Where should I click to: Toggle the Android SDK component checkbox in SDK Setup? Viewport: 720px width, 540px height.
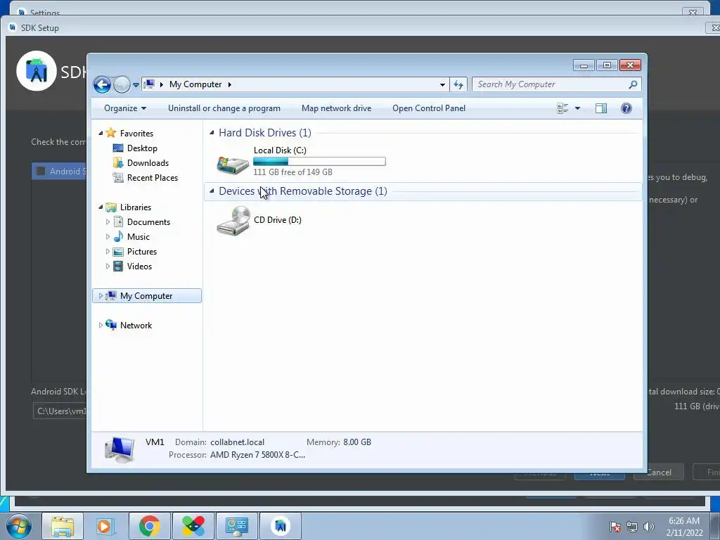coord(41,172)
